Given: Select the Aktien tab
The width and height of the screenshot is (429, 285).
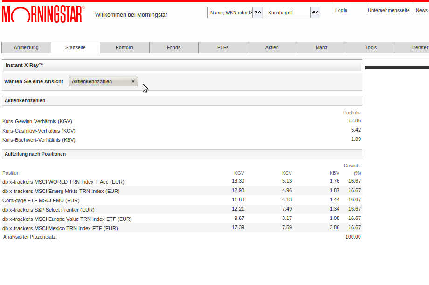Looking at the screenshot, I should [x=272, y=48].
